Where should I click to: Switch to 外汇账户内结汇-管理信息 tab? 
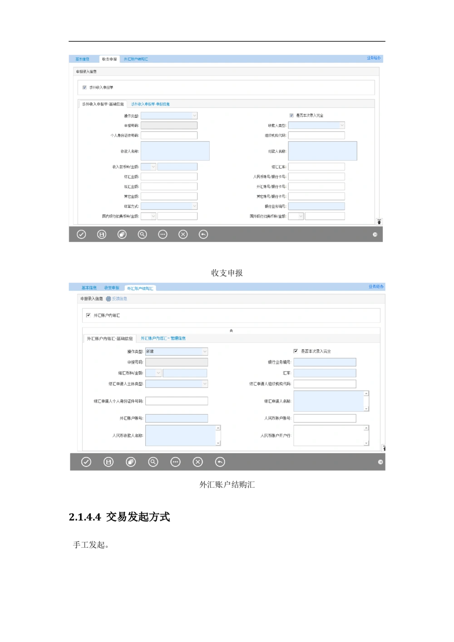tap(163, 338)
